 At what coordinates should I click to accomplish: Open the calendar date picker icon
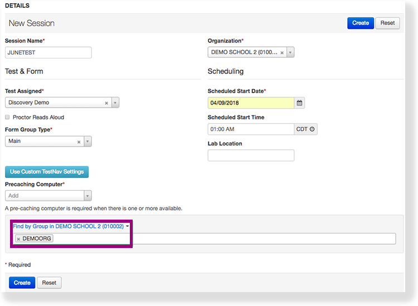(x=299, y=103)
